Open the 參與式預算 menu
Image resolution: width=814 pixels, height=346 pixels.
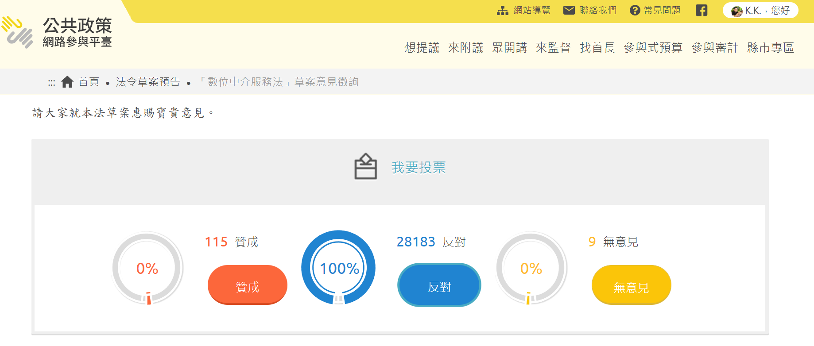[x=653, y=48]
